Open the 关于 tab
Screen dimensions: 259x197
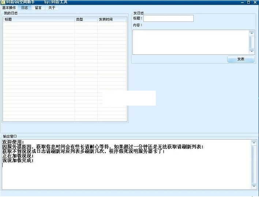52,8
